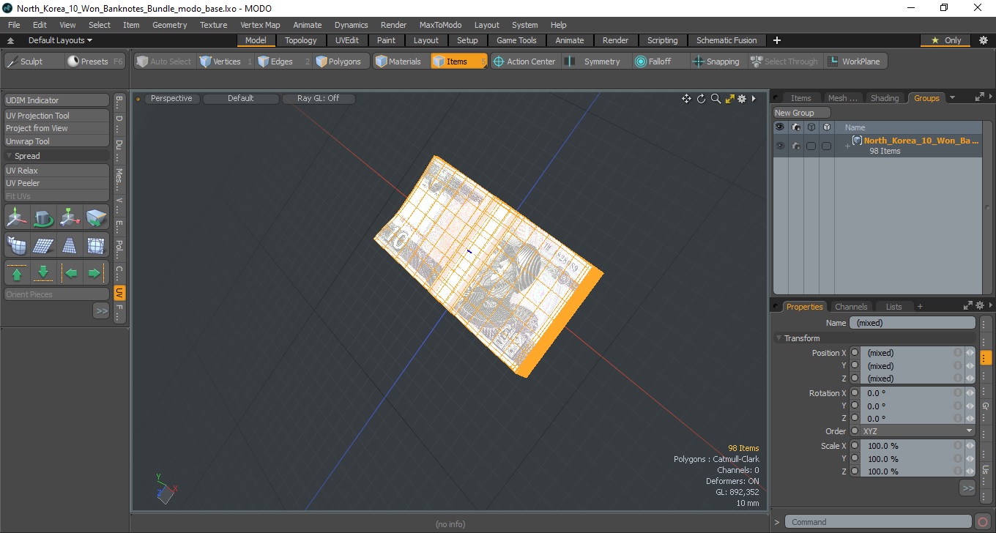The width and height of the screenshot is (996, 533).
Task: Switch selection mode to Edges
Action: tap(283, 61)
